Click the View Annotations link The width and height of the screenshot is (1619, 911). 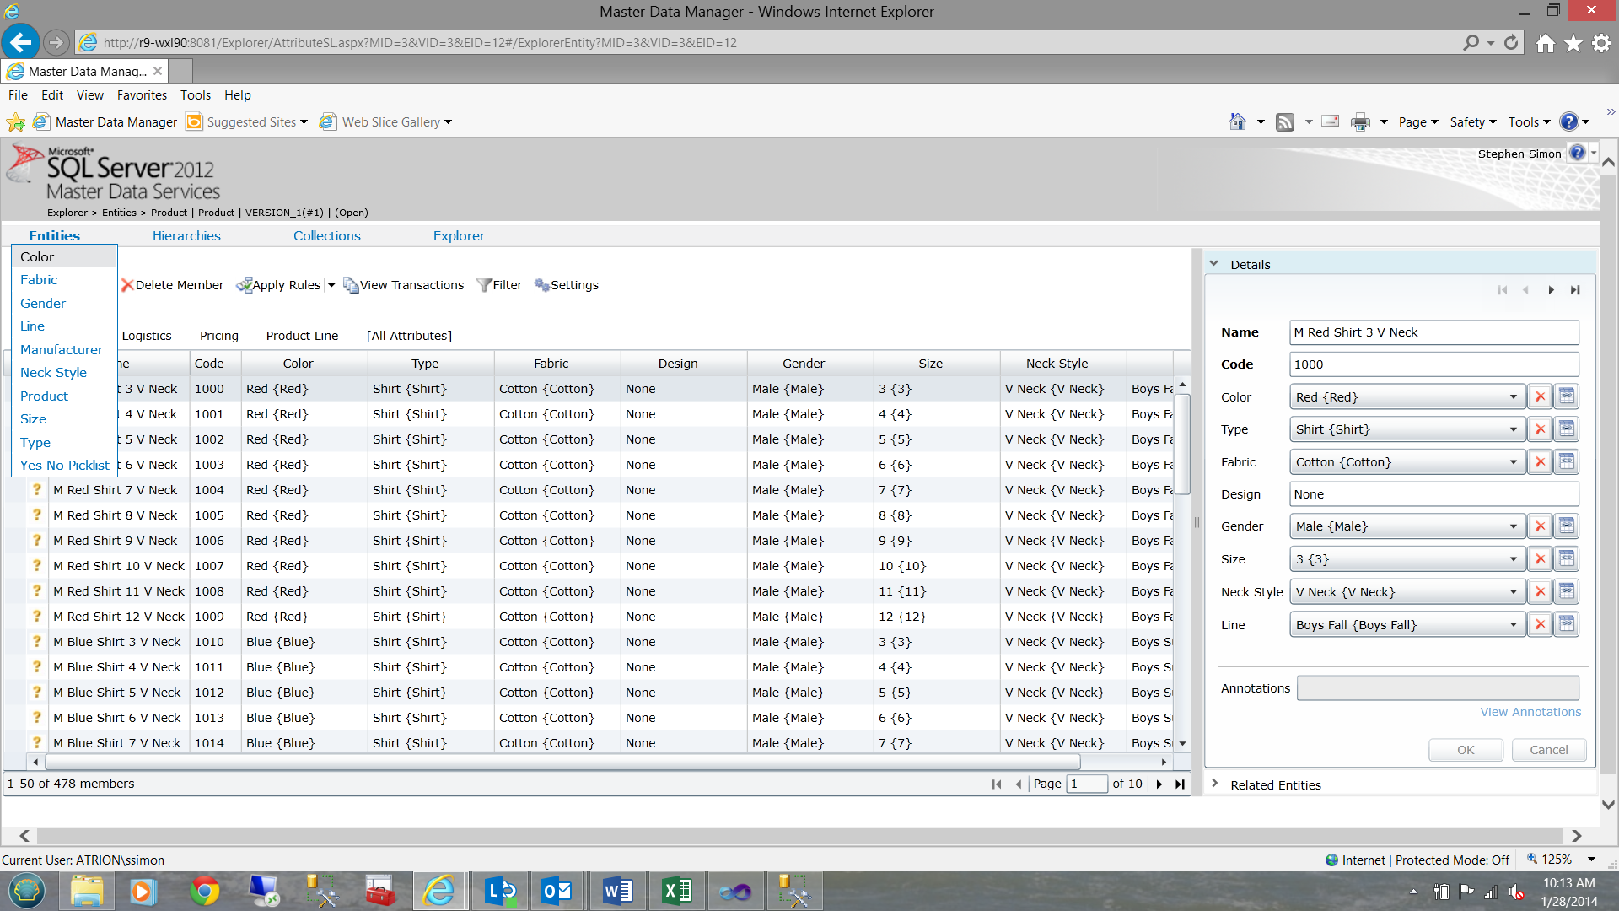[x=1530, y=712]
